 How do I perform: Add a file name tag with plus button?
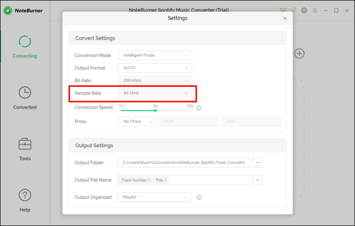coord(257,180)
